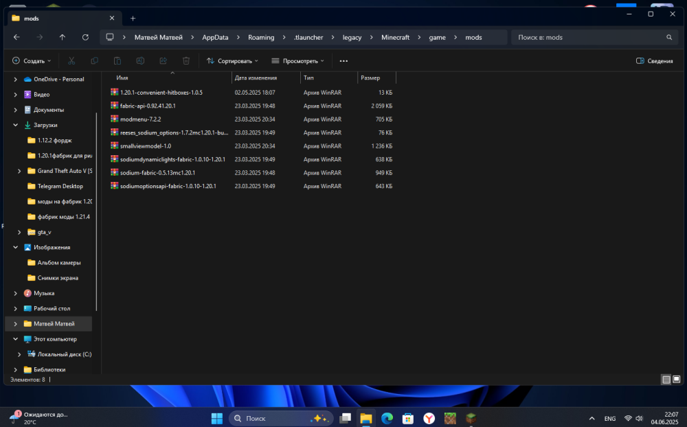Click the Share icon in toolbar
687x427 pixels.
[163, 61]
